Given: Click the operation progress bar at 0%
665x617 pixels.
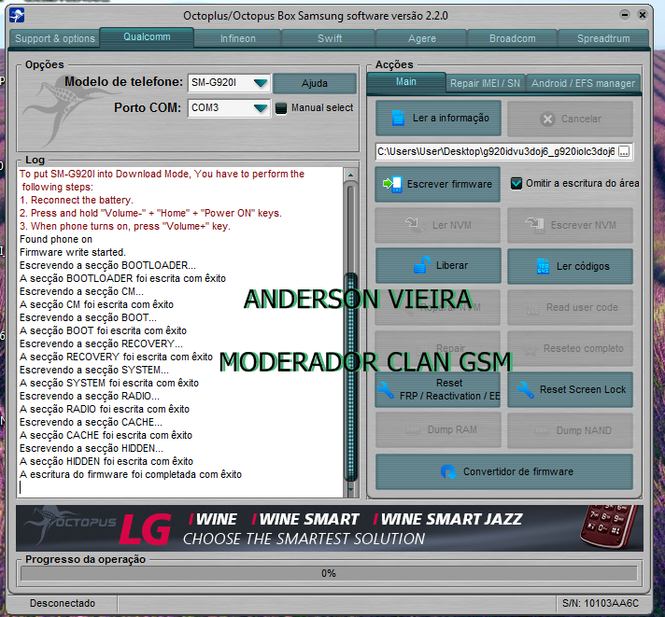Looking at the screenshot, I should tap(329, 574).
